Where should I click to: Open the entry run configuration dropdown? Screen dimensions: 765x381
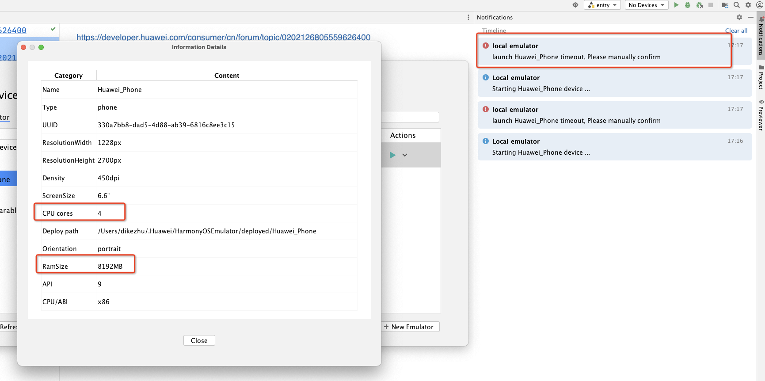(x=602, y=5)
